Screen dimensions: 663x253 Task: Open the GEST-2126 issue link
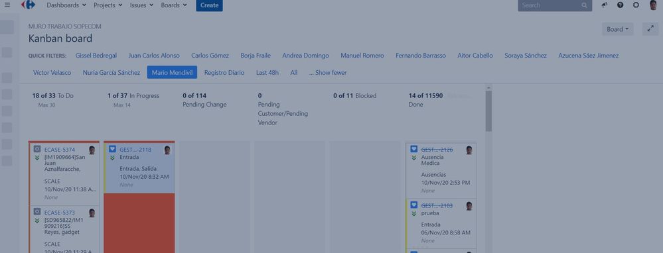pyautogui.click(x=437, y=150)
